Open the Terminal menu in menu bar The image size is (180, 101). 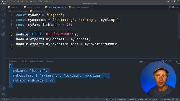pyautogui.click(x=40, y=1)
